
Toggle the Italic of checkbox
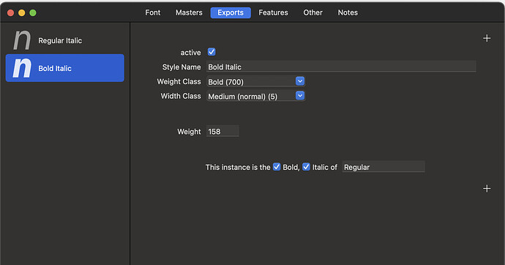point(306,167)
